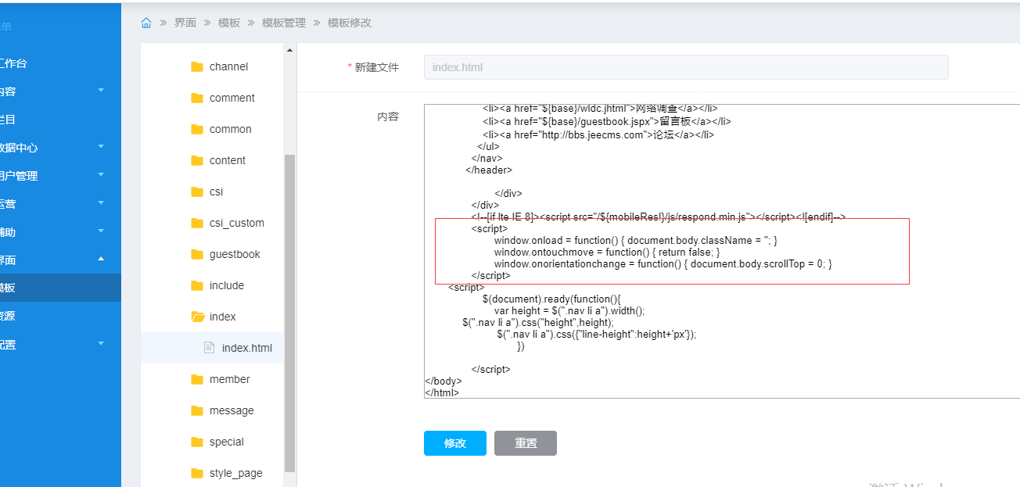Select the common tree row
Screen dimensions: 1020x487
tap(212, 129)
